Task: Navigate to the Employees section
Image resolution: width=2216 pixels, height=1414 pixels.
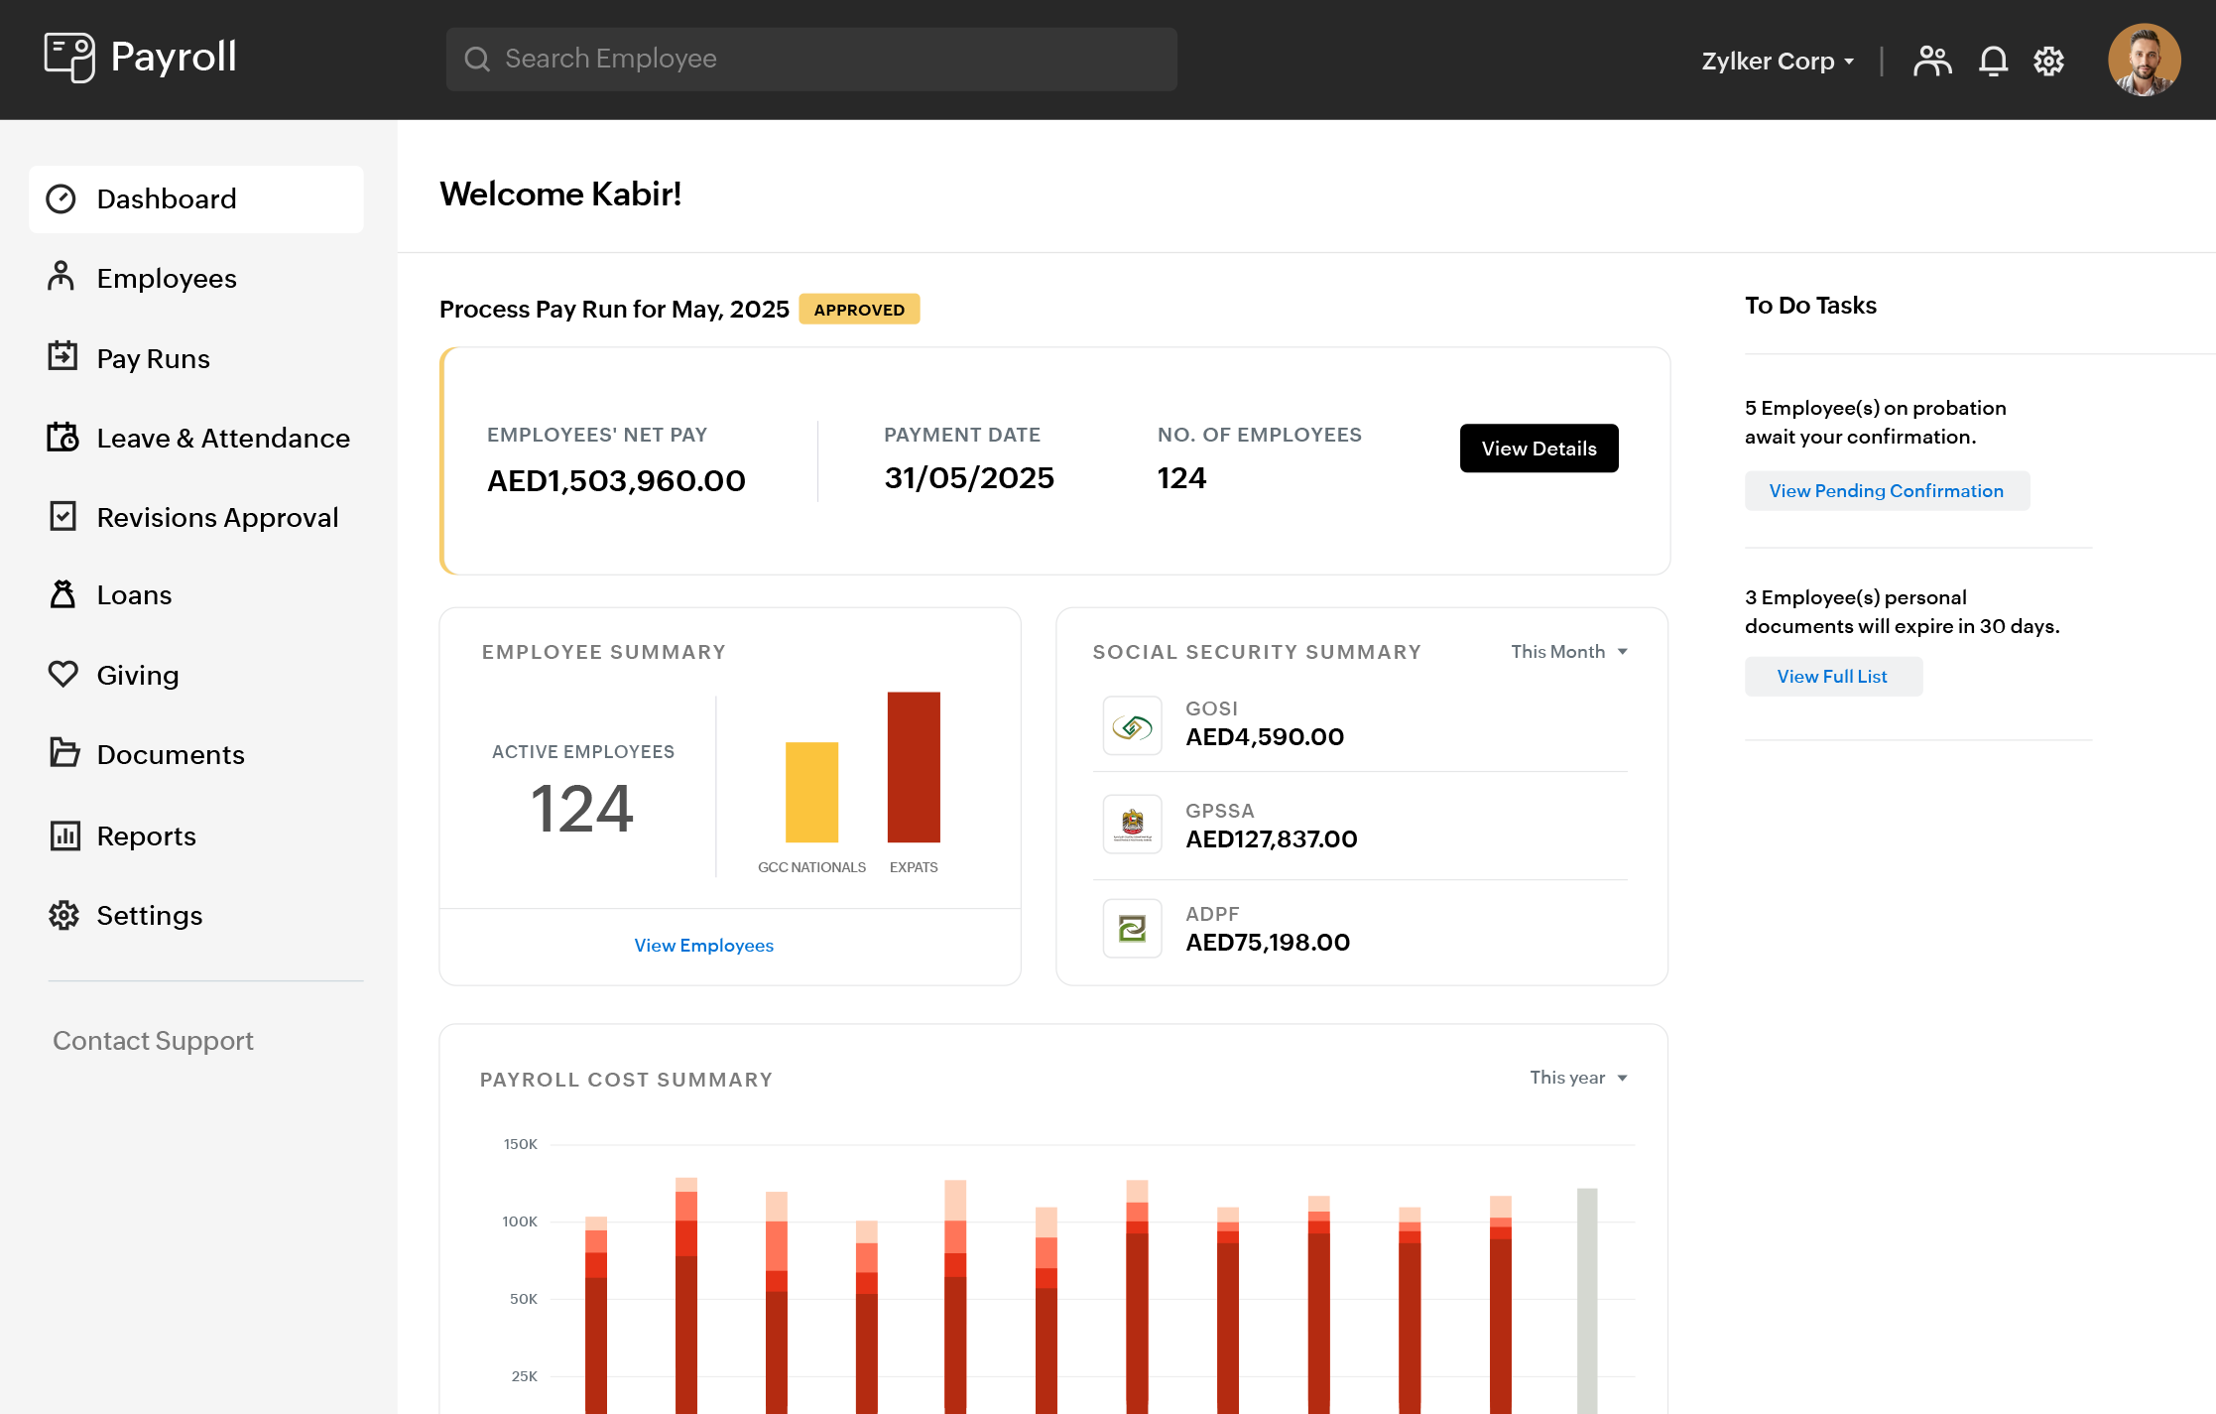Action: pos(167,278)
